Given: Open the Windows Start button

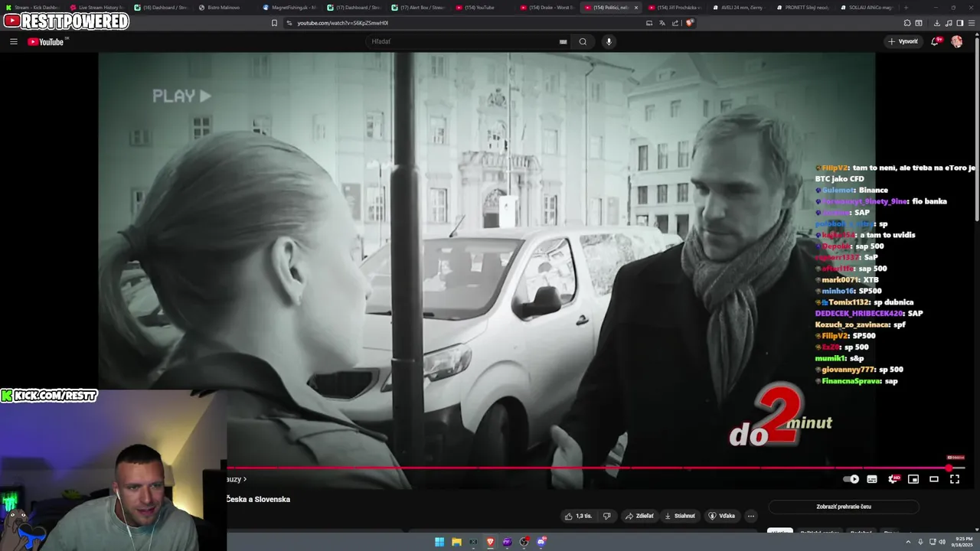Looking at the screenshot, I should point(439,542).
